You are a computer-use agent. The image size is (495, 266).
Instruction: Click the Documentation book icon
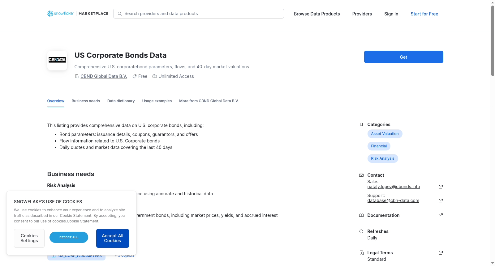pyautogui.click(x=361, y=215)
